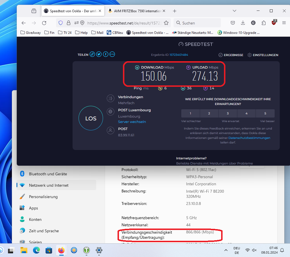Image resolution: width=290 pixels, height=257 pixels.
Task: Open ERGEBNISSE results page
Action: (231, 55)
